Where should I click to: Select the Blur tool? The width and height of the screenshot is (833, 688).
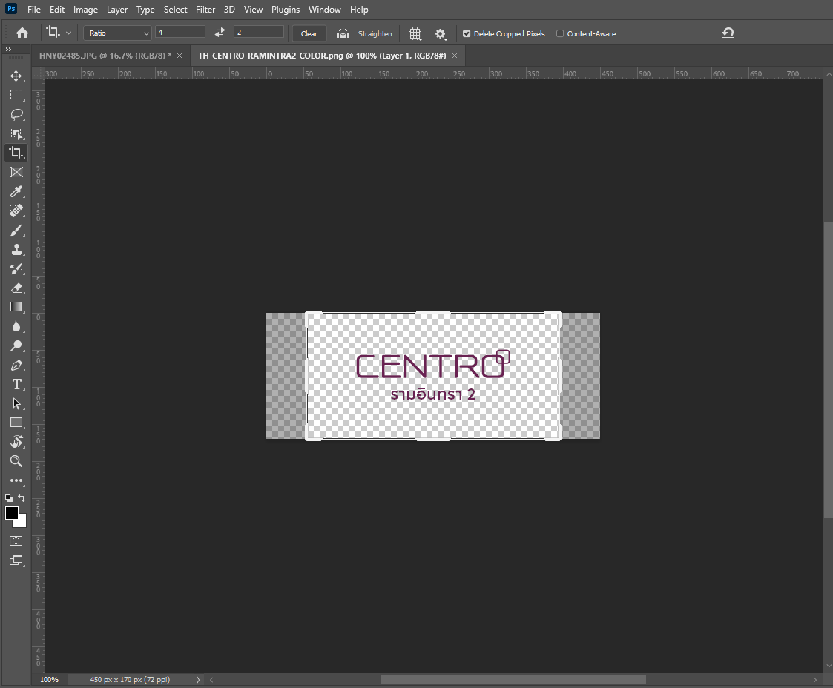(x=16, y=326)
